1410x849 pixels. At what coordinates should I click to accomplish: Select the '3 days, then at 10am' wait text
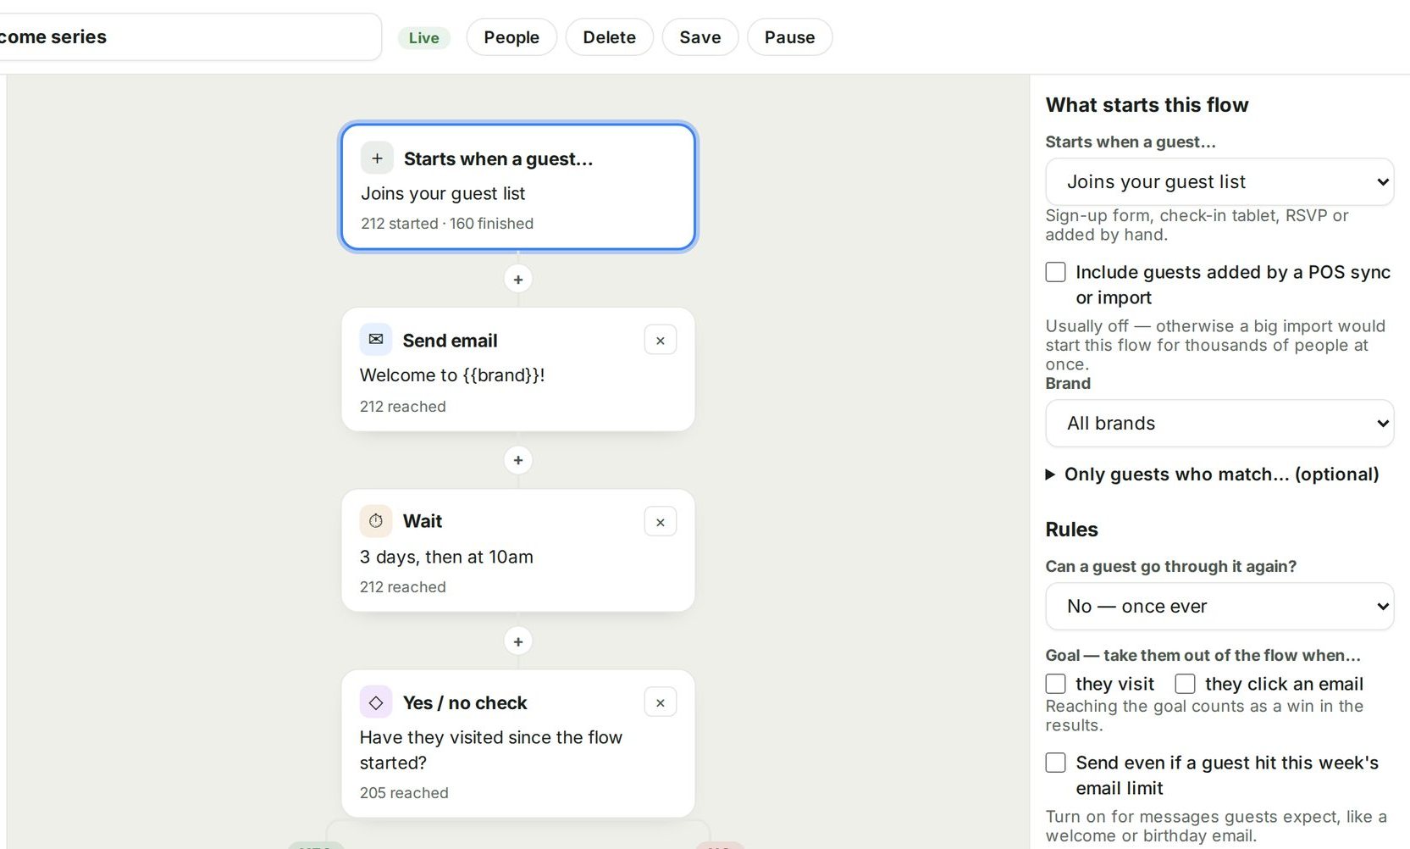point(446,557)
